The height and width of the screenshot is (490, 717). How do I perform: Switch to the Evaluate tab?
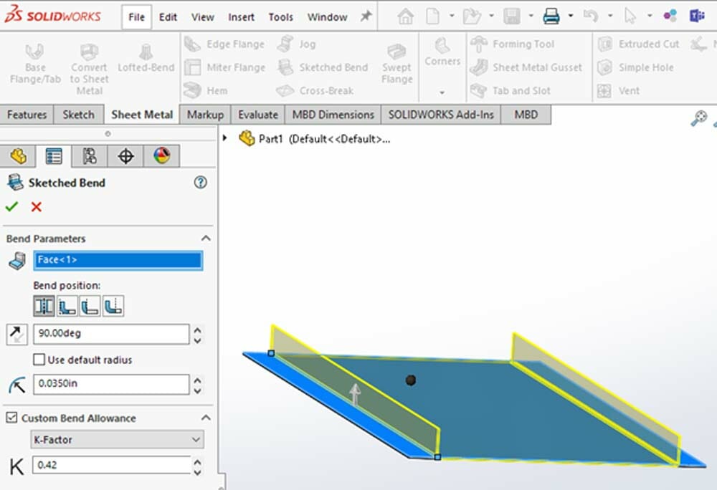point(257,114)
